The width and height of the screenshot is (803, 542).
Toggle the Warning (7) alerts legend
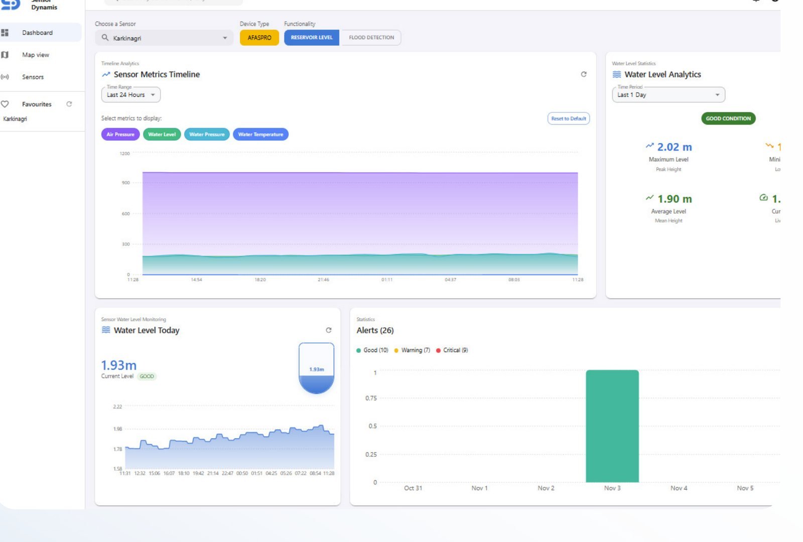[x=412, y=350]
